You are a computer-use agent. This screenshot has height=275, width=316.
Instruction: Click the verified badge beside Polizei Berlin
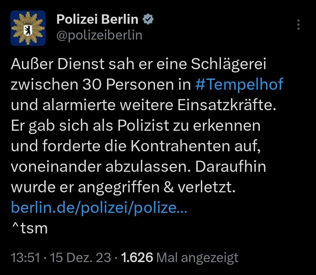pos(148,20)
